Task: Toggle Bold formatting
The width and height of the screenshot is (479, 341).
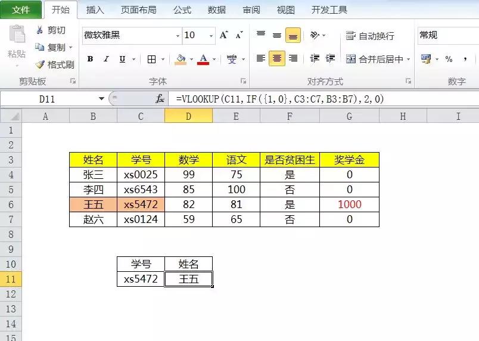Action: coord(90,59)
